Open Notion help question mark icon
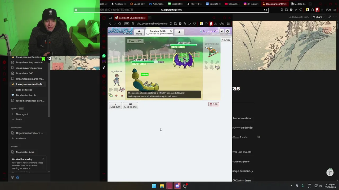Screen dimensions: 339x190 (12, 177)
